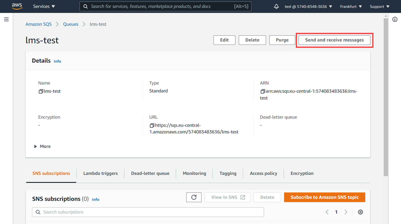The image size is (401, 224).
Task: Switch to the Encryption tab
Action: point(302,173)
